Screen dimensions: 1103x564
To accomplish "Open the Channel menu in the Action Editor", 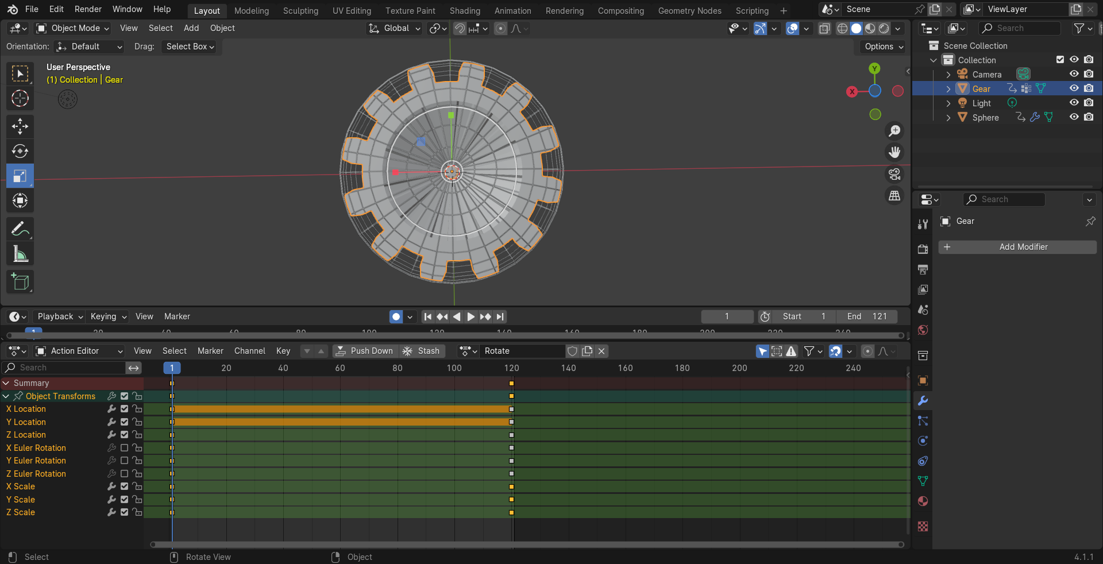I will 249,351.
